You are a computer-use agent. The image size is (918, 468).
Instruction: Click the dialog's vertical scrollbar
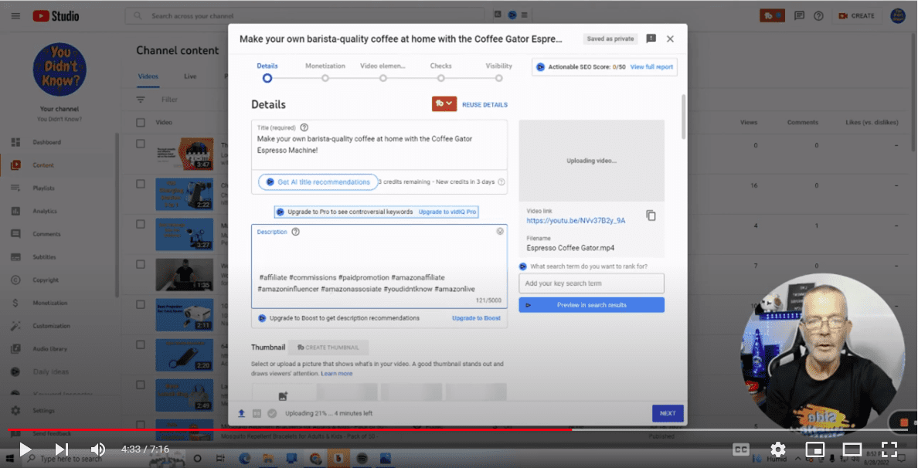(x=683, y=117)
